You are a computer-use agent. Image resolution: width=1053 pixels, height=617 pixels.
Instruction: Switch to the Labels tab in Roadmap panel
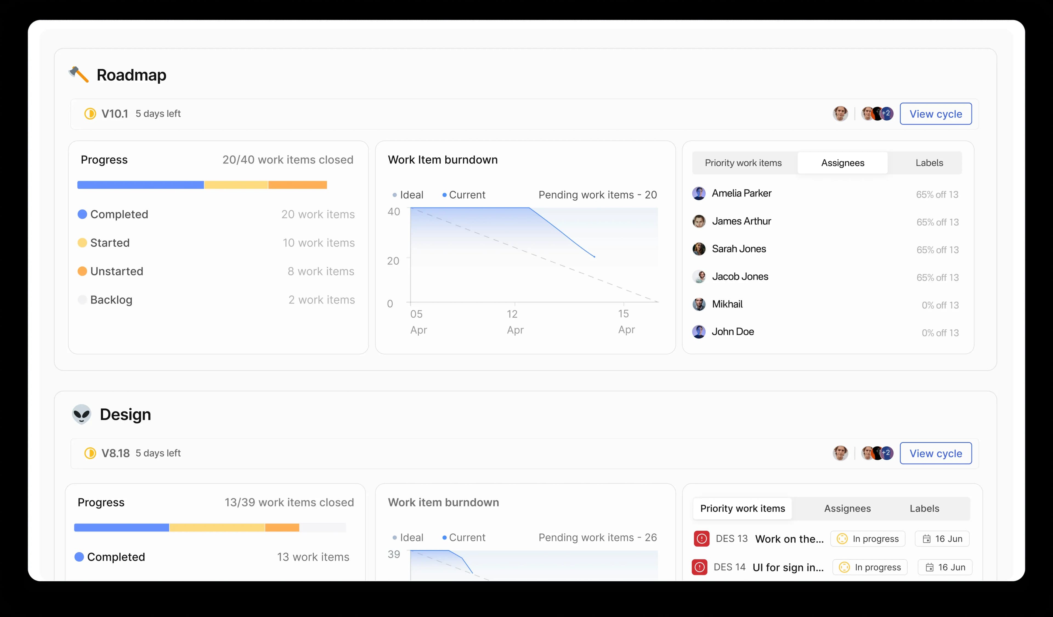pos(929,163)
